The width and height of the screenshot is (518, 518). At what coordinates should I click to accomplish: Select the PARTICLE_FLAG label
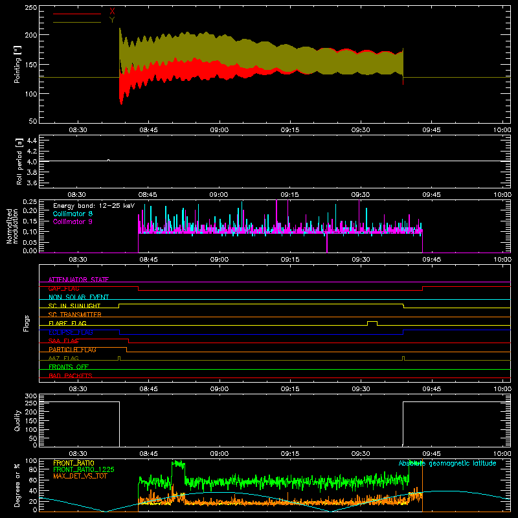[73, 350]
